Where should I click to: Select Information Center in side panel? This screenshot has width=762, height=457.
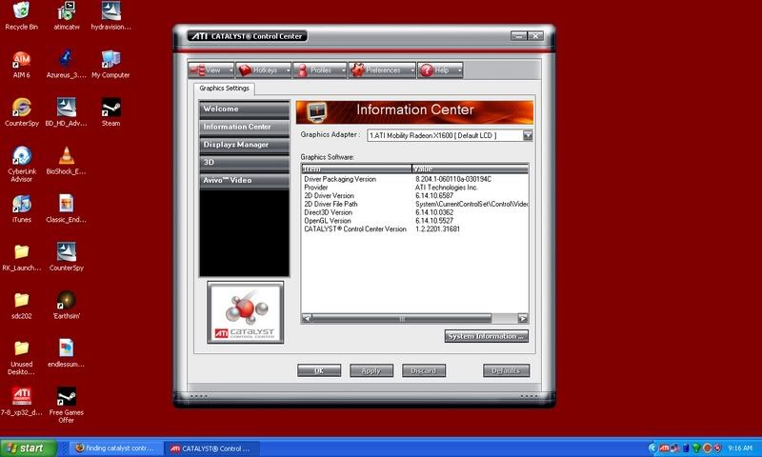[x=244, y=127]
